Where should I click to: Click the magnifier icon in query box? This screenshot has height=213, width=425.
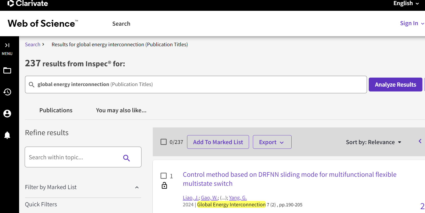(x=31, y=85)
